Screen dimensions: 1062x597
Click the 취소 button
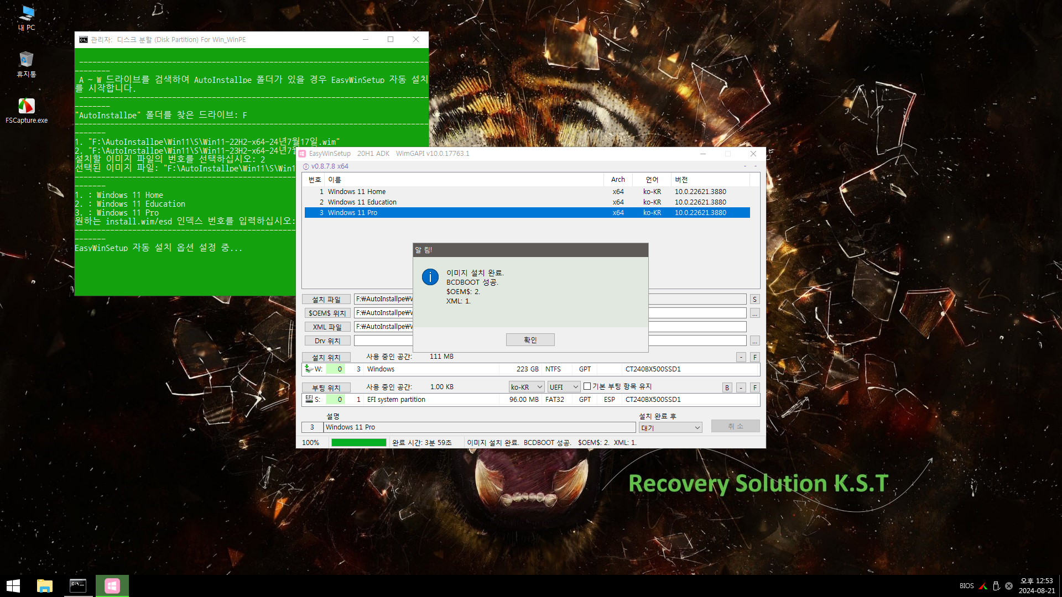point(736,426)
